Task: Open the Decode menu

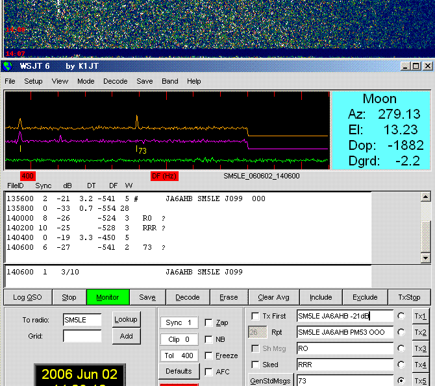Action: (x=116, y=82)
